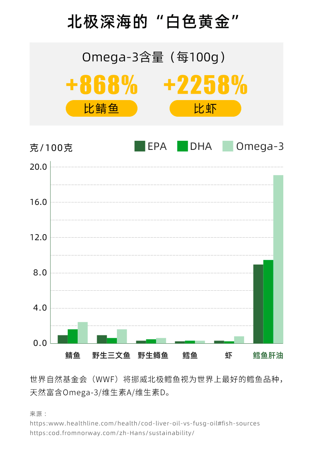Select the tall Omega-3 bar for 鳕鱼肝油
Image resolution: width=313 pixels, height=458 pixels.
[x=278, y=259]
